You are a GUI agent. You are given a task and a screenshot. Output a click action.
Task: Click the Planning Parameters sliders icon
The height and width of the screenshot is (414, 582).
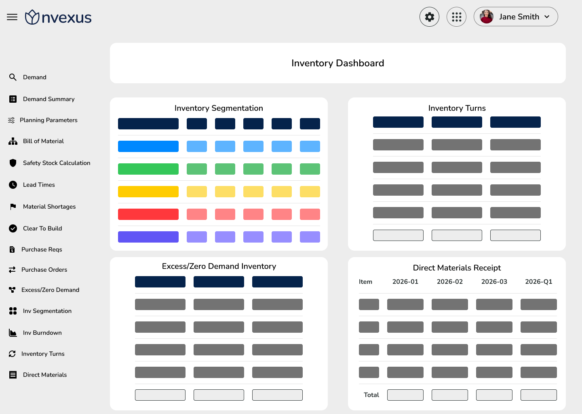(11, 120)
